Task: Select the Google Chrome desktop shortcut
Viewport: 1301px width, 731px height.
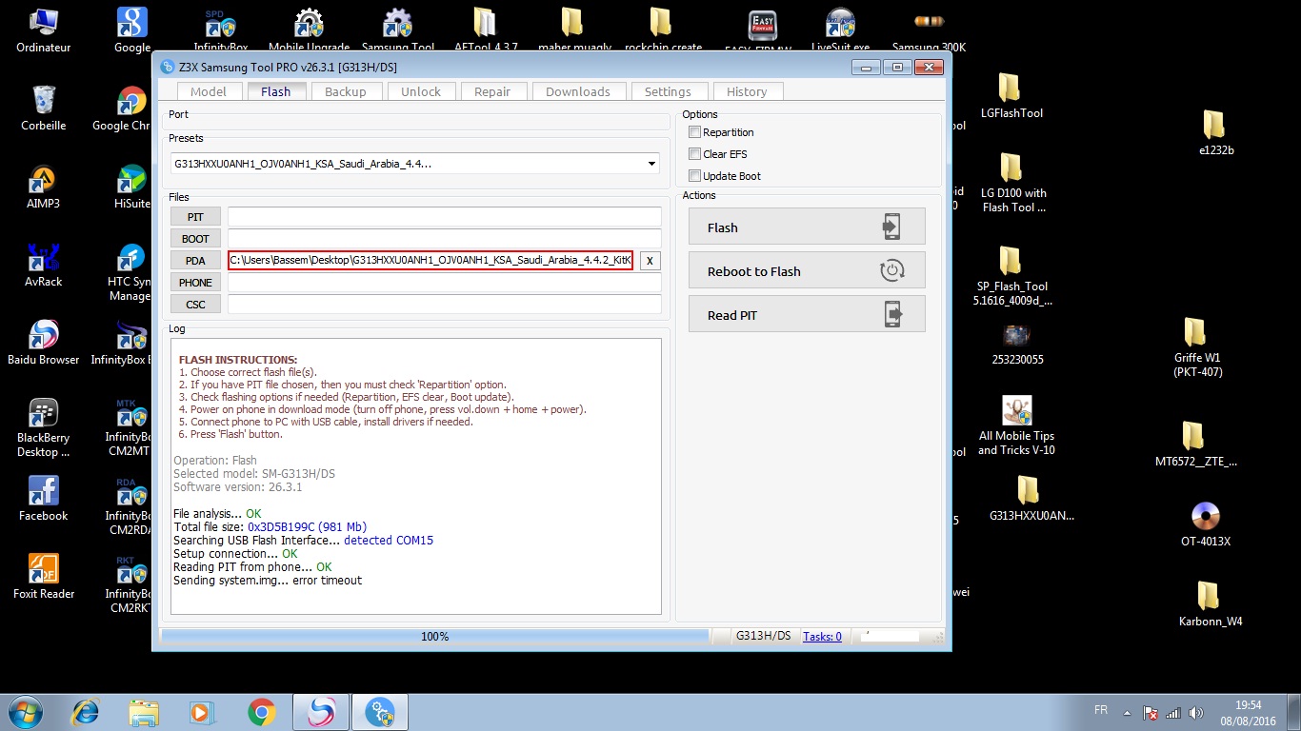Action: click(x=130, y=109)
